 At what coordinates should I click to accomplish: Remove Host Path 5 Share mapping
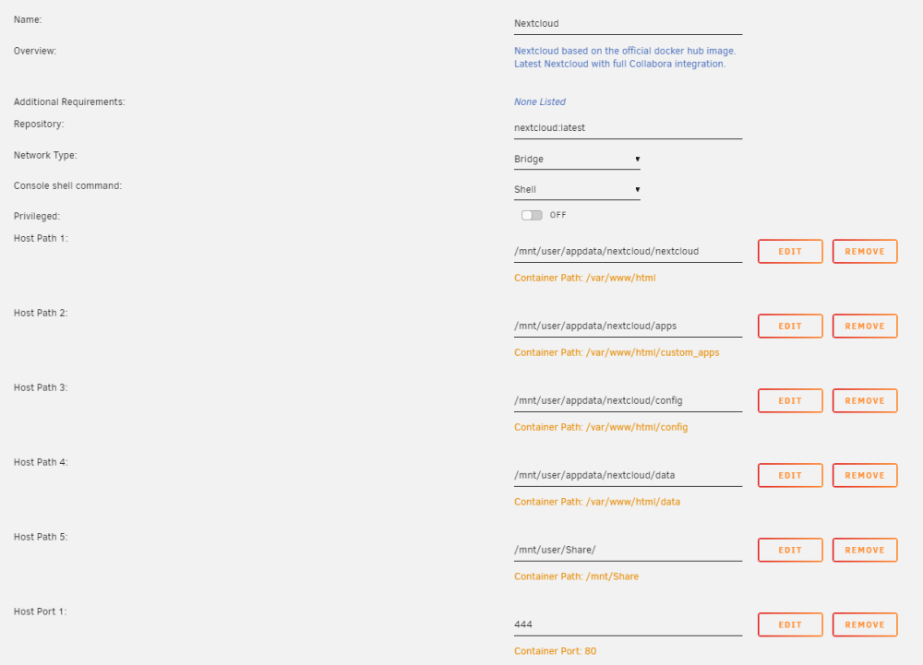click(865, 551)
